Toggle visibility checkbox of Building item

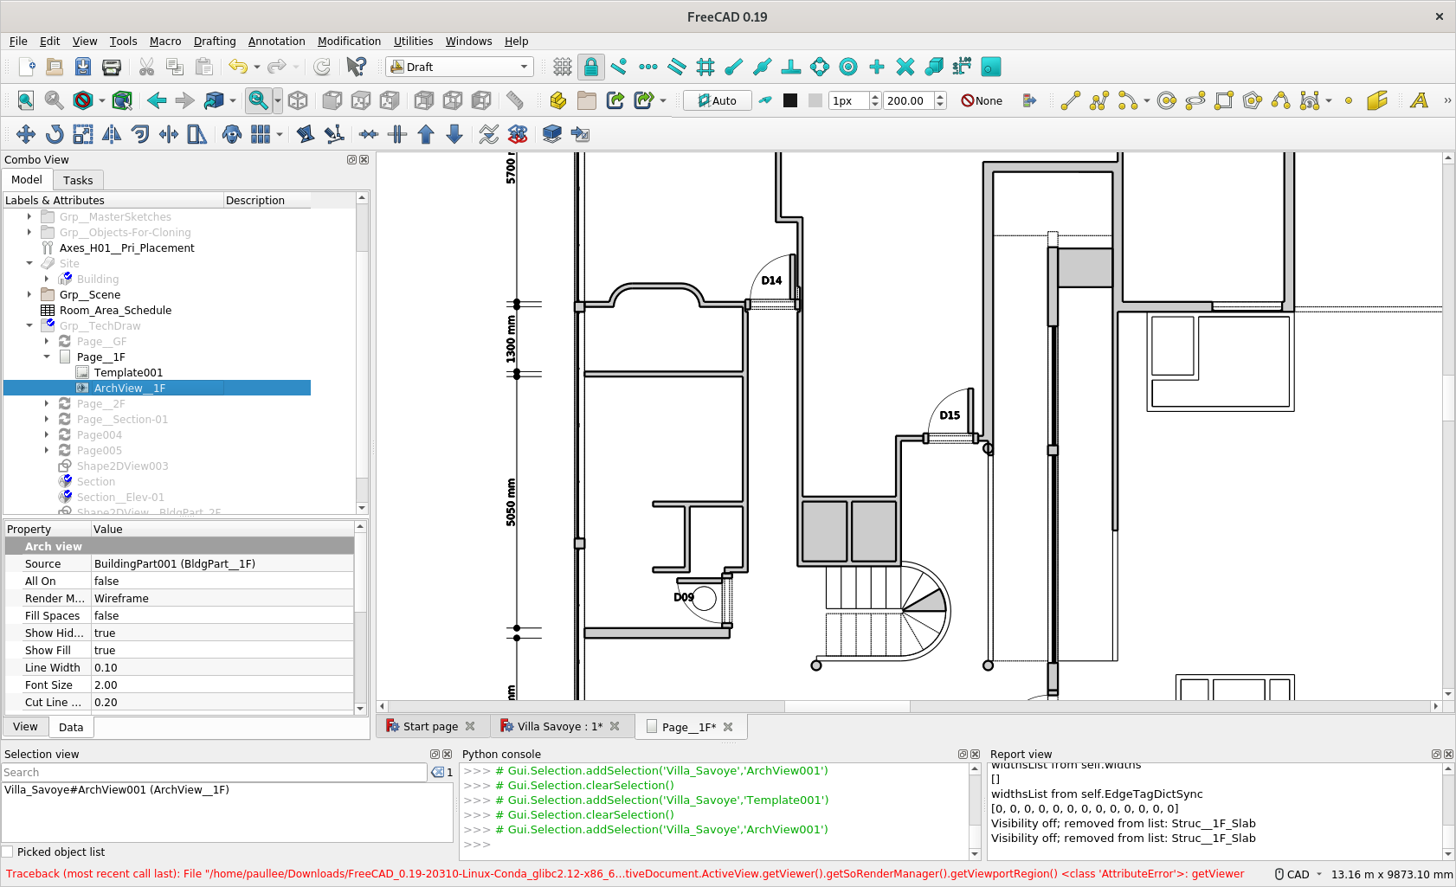point(67,278)
